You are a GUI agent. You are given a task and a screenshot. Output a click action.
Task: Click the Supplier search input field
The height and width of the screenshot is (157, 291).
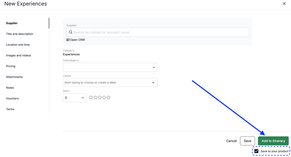pyautogui.click(x=158, y=32)
